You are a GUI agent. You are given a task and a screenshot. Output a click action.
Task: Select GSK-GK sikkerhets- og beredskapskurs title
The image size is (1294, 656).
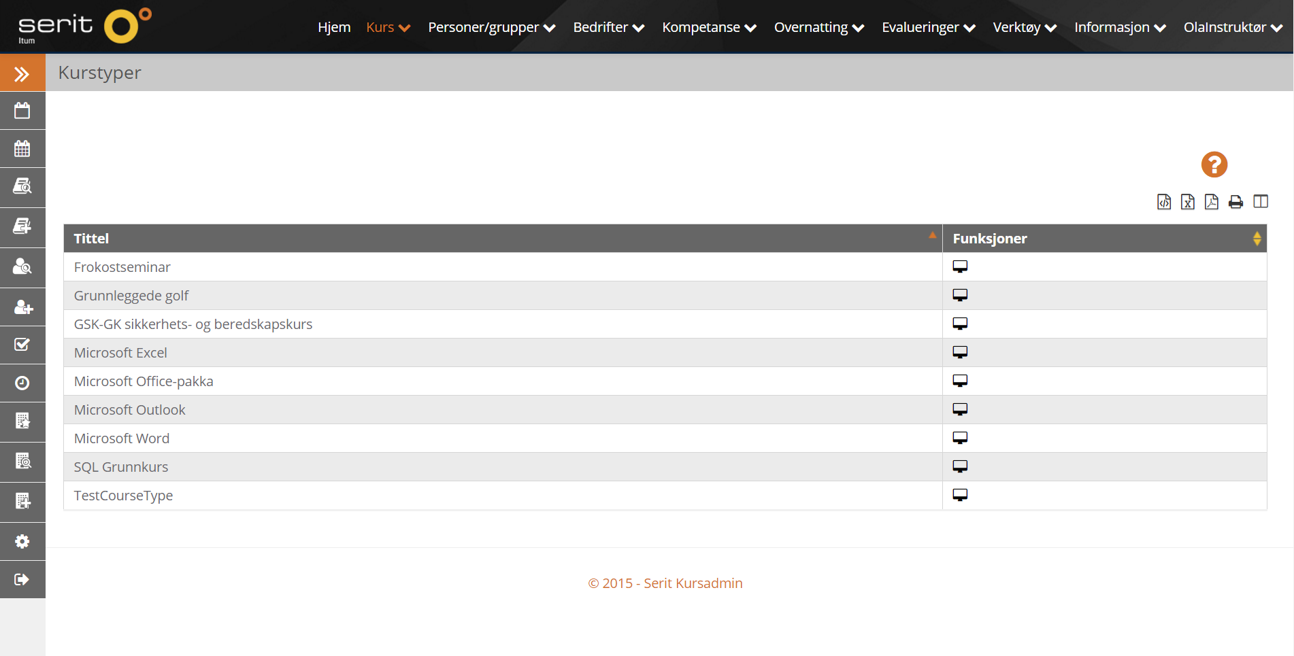(x=193, y=324)
